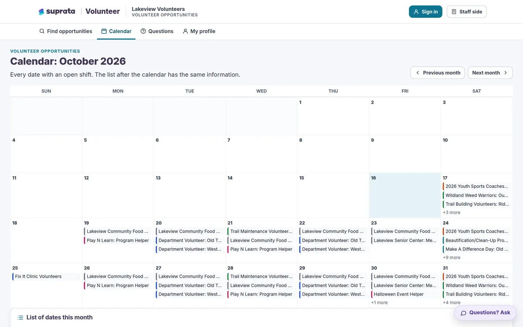Open the Questions tab

[157, 31]
